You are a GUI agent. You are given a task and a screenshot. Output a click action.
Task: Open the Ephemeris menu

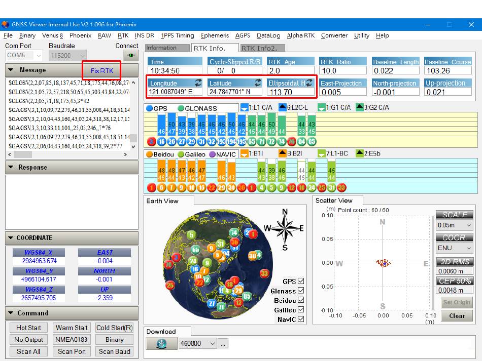[215, 35]
